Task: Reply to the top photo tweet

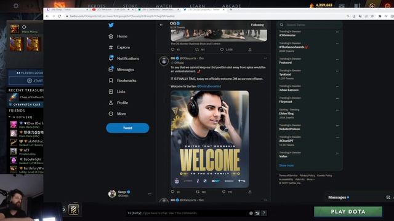Action: tap(172, 50)
